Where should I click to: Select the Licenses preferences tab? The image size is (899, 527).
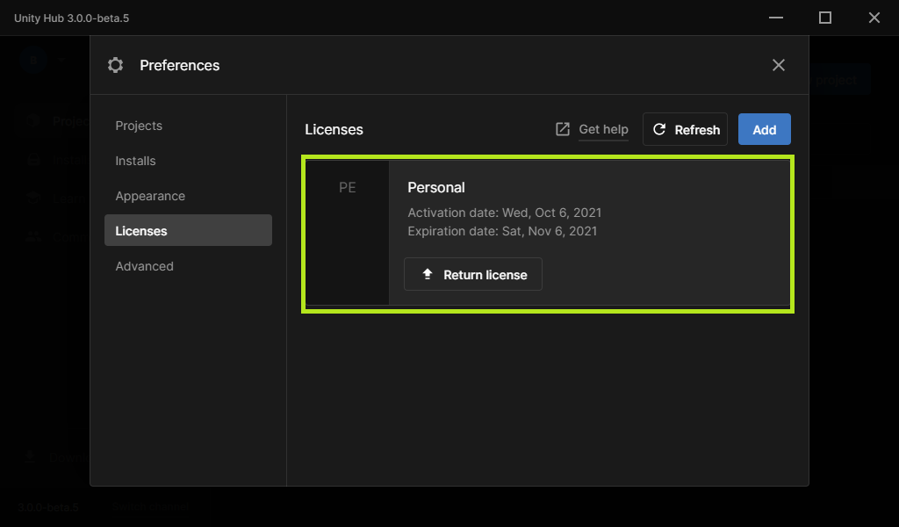point(188,230)
